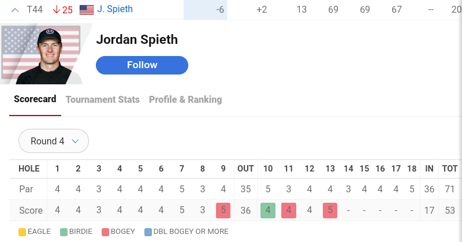Open the J. Spieth player name link
The height and width of the screenshot is (242, 462).
pyautogui.click(x=115, y=9)
